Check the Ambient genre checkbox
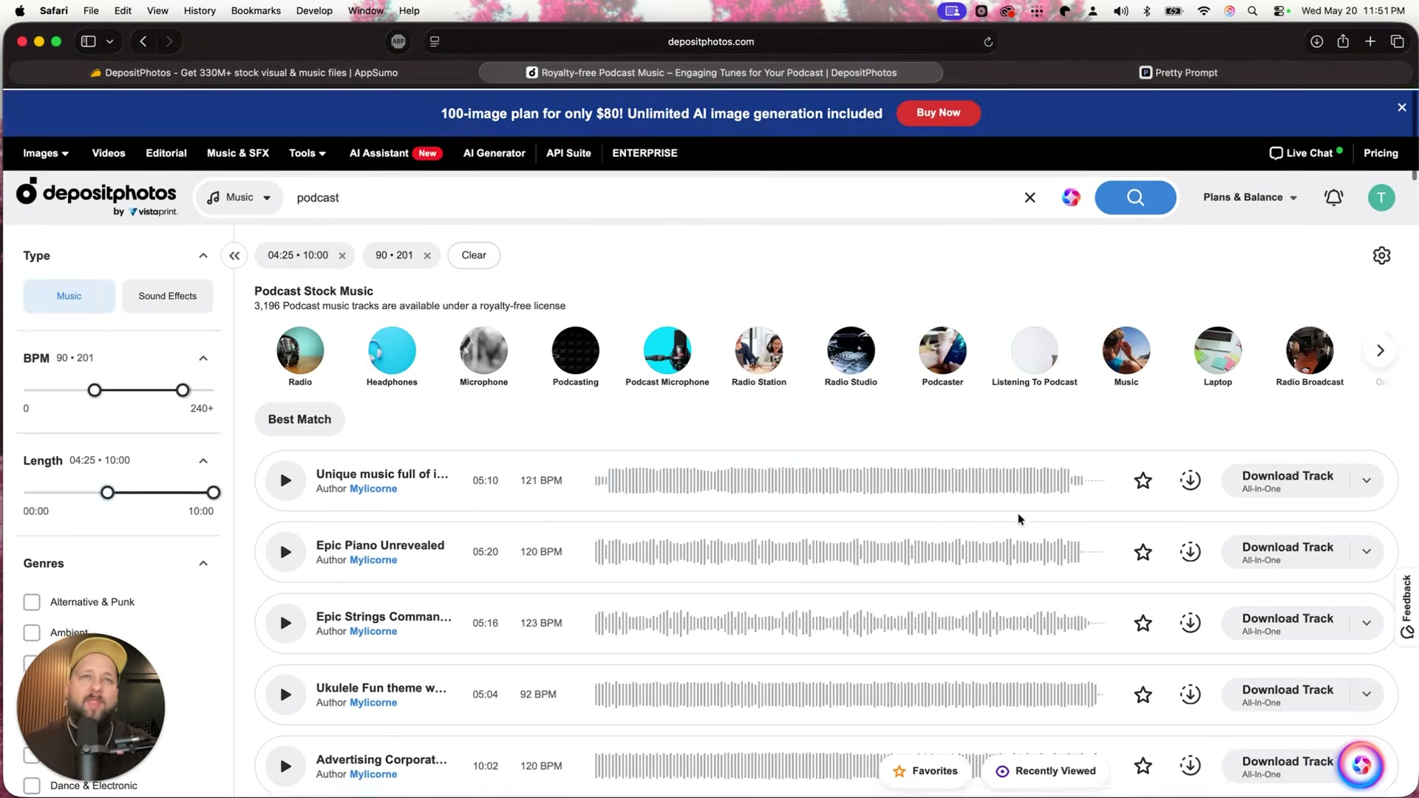This screenshot has width=1419, height=798. pyautogui.click(x=32, y=632)
